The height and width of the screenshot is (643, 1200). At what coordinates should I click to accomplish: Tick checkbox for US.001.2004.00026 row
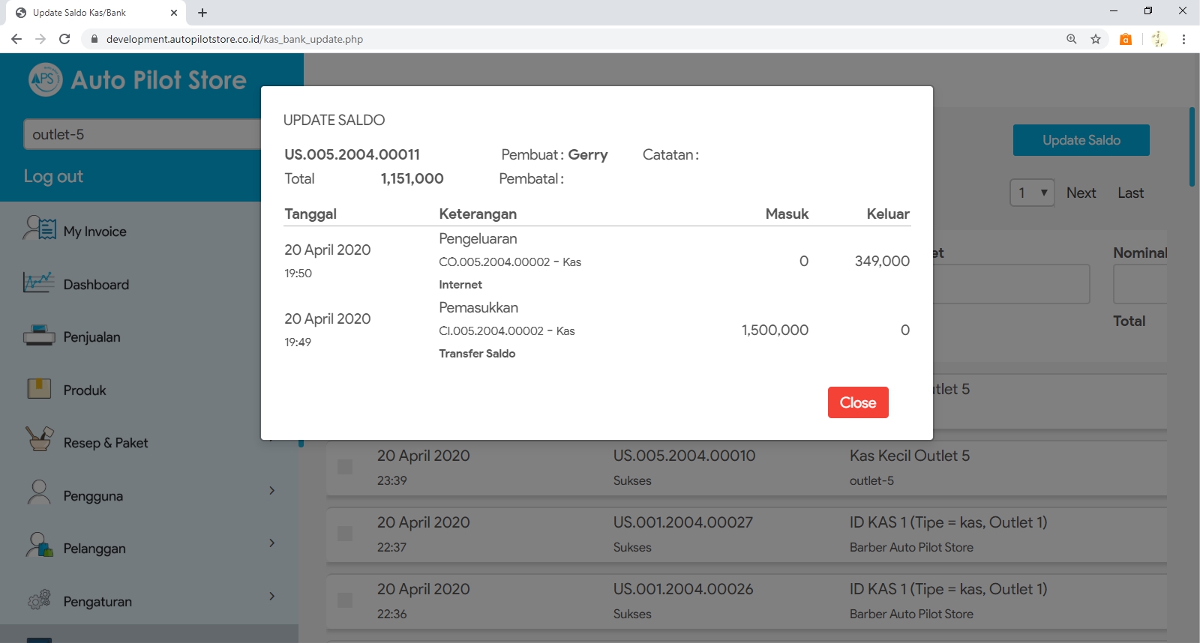tap(345, 600)
